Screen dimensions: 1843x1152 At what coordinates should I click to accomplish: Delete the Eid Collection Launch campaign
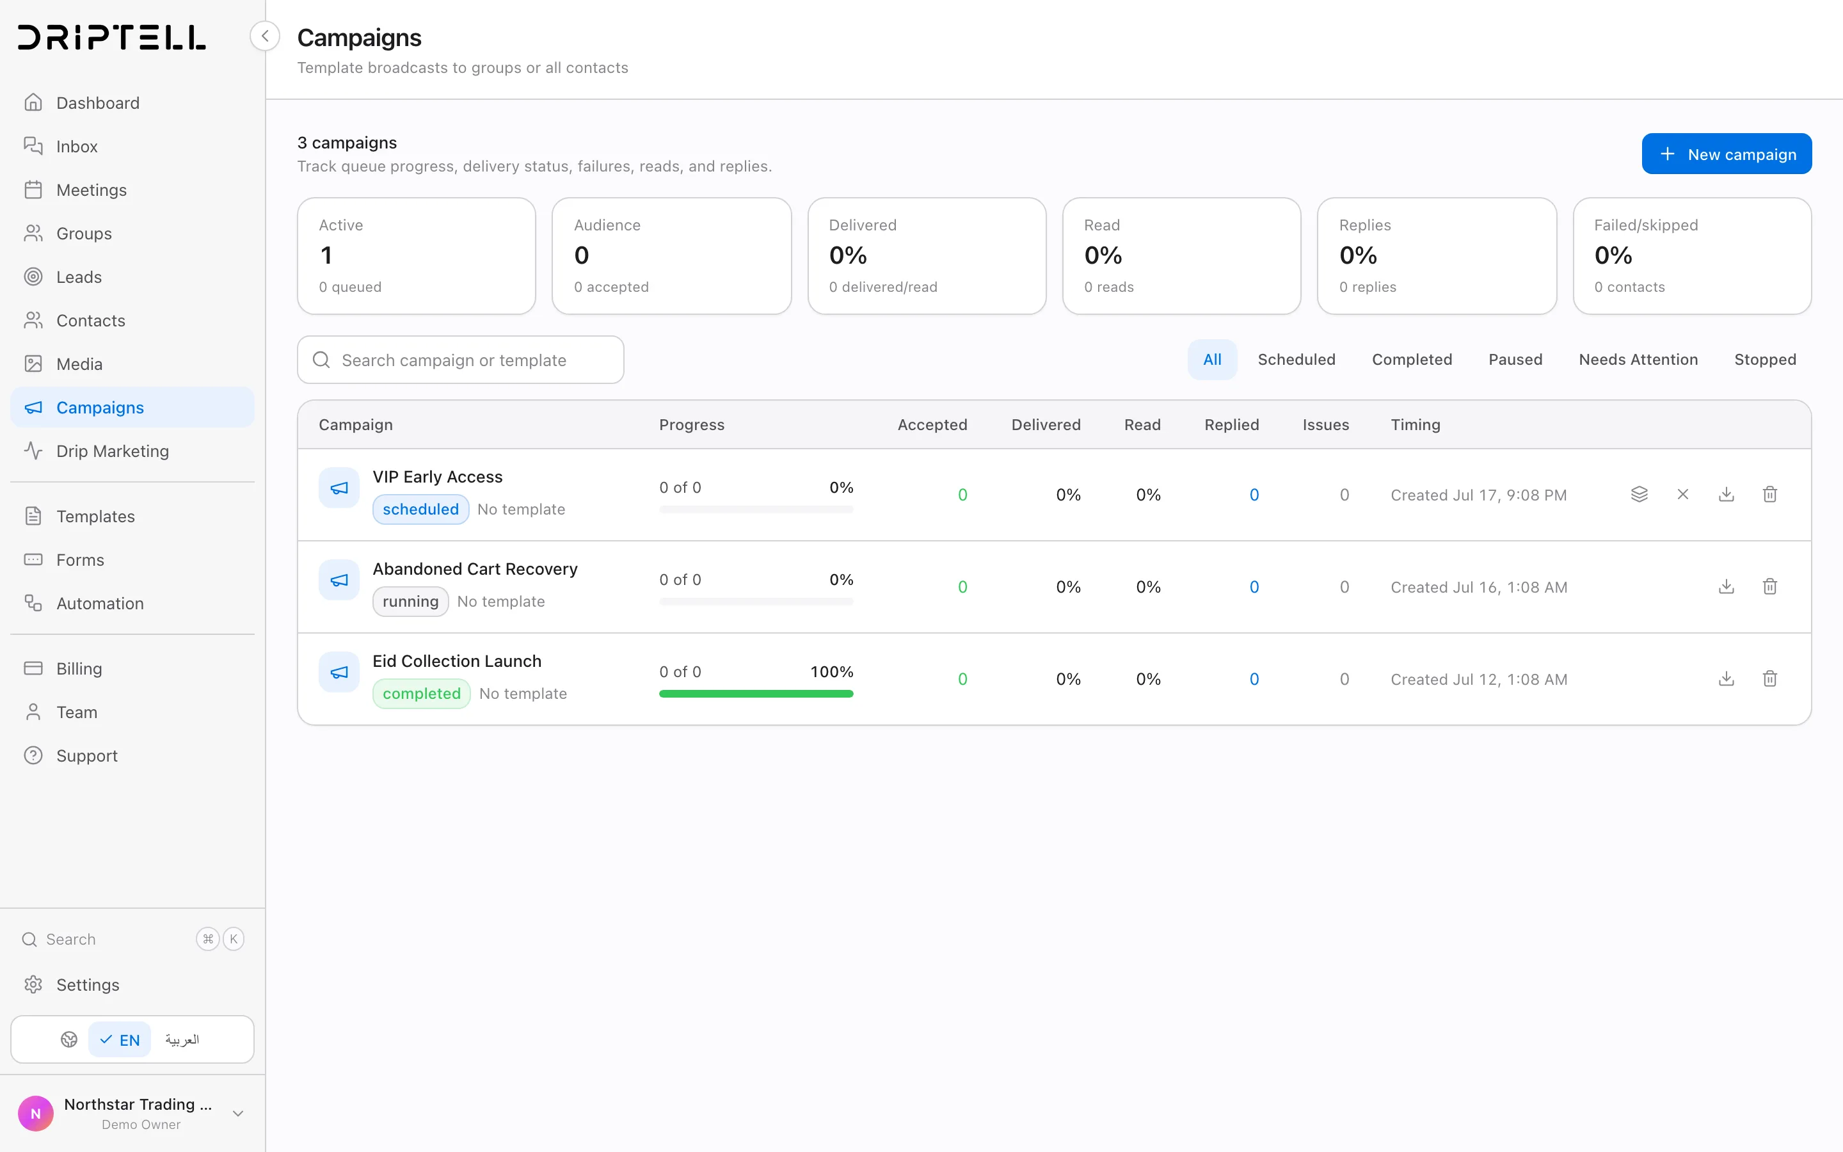pos(1769,679)
